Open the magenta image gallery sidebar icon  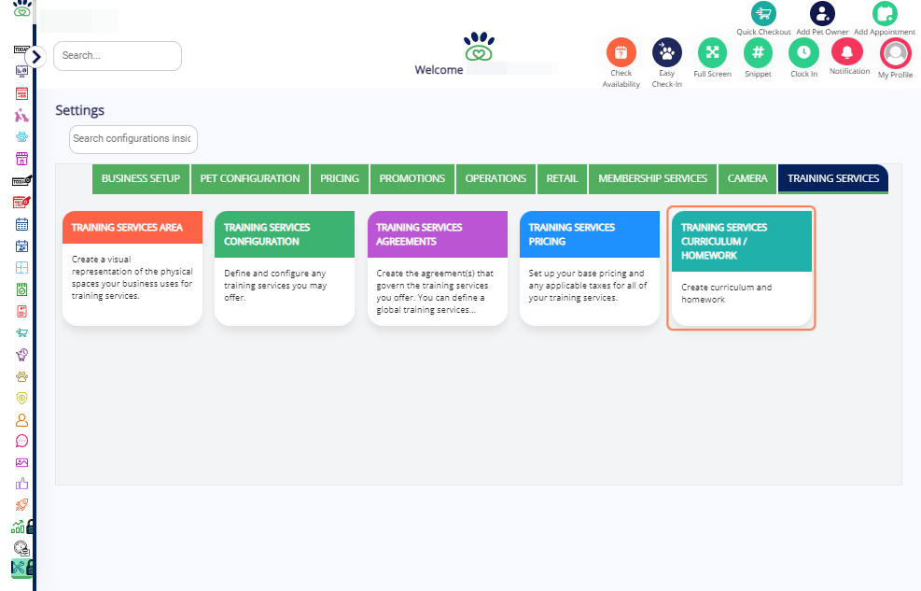21,463
